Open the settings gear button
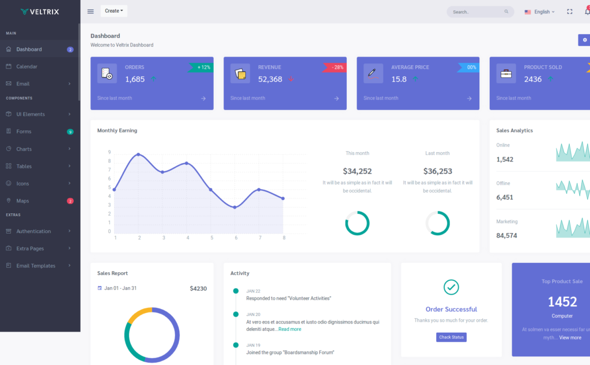The width and height of the screenshot is (590, 365). (x=584, y=40)
